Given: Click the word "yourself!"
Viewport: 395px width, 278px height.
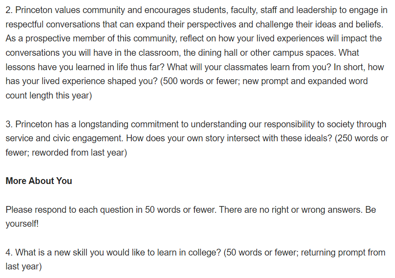Looking at the screenshot, I should click(22, 224).
